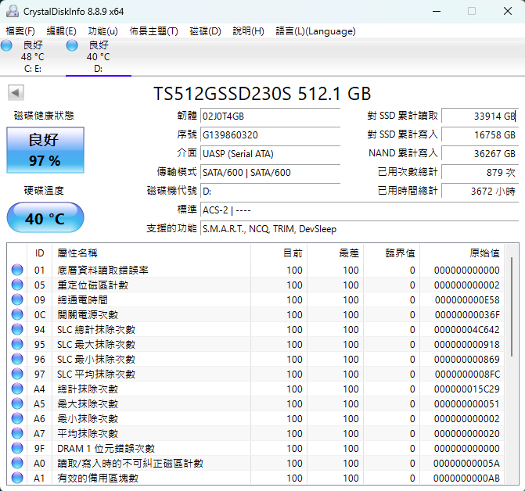
Task: Click status icon for attribute 95
Action: 17,344
